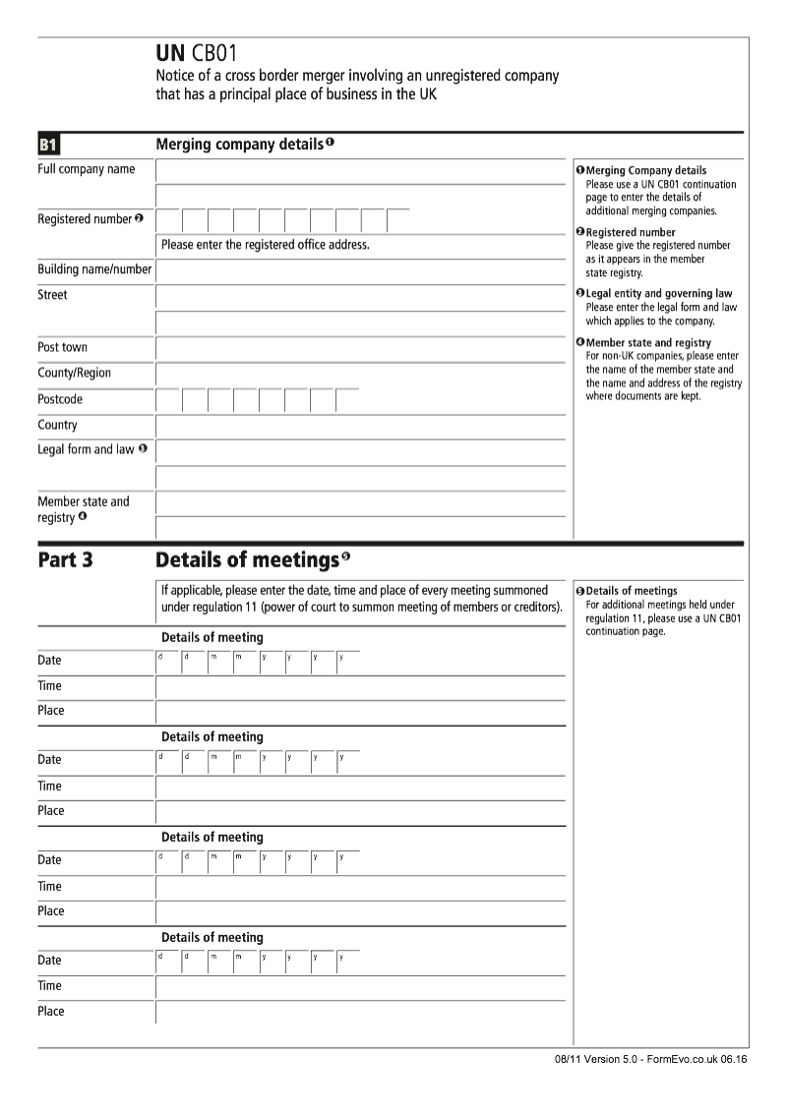Click footnote marker 3 beside Legal form and law label

[x=143, y=448]
